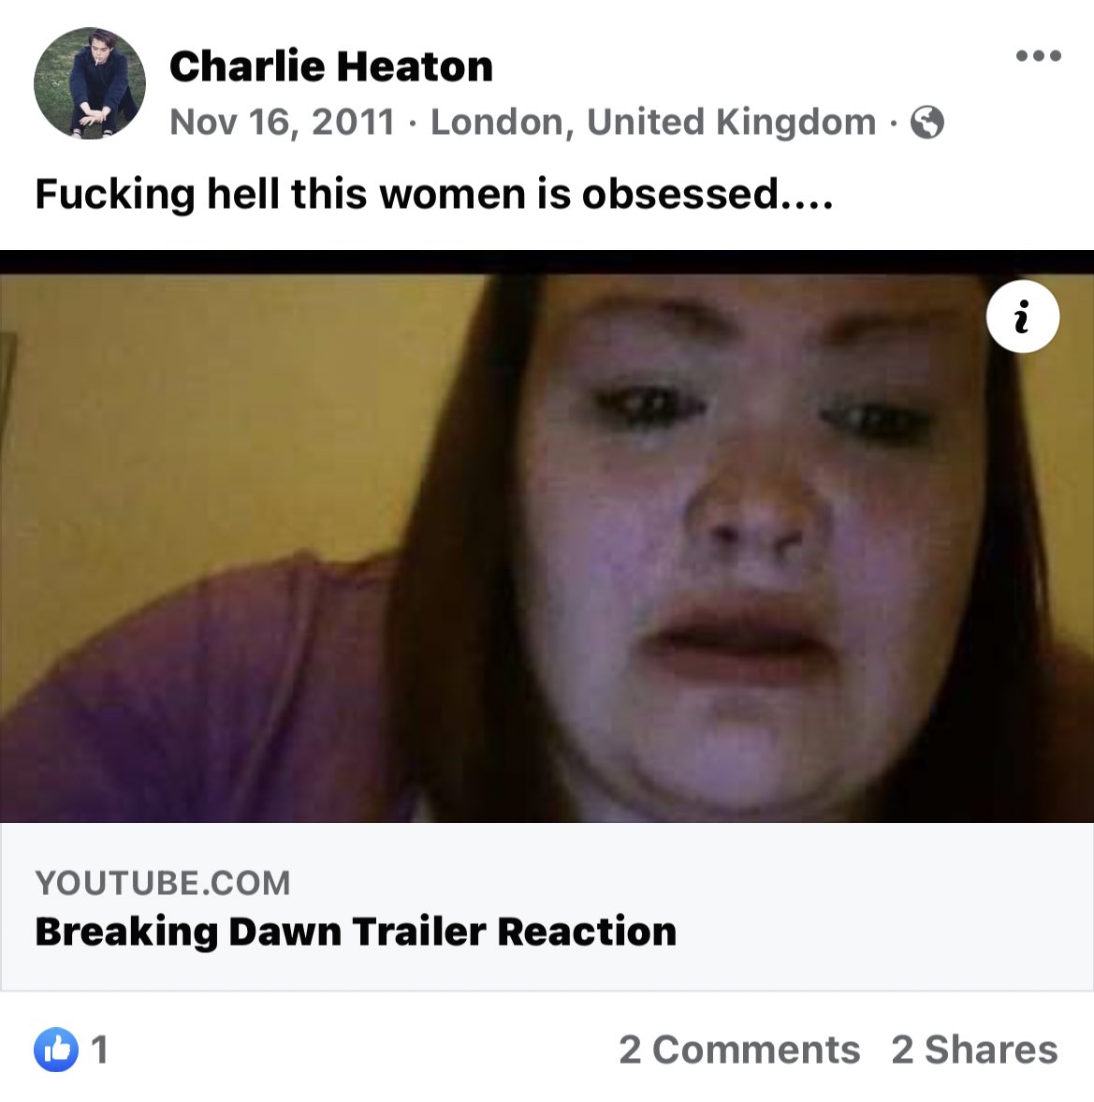
Task: View the 2 Shares list
Action: 974,1050
